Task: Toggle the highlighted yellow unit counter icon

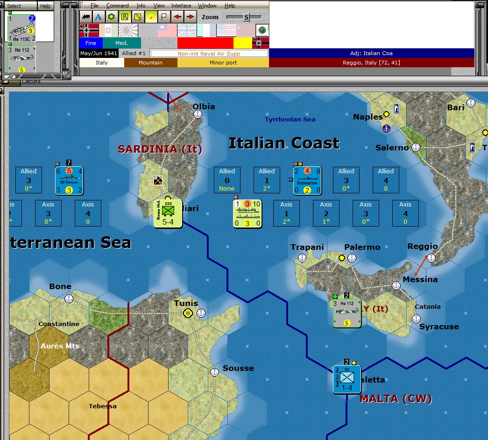Action: (x=125, y=17)
